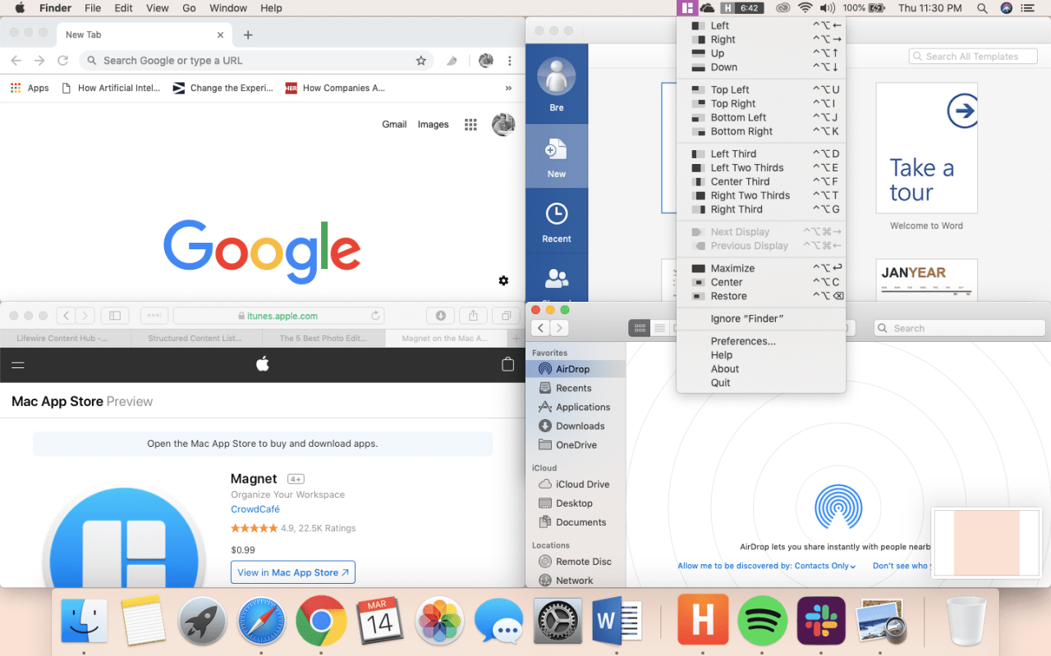The height and width of the screenshot is (656, 1051).
Task: Switch Finder to list view
Action: point(659,328)
